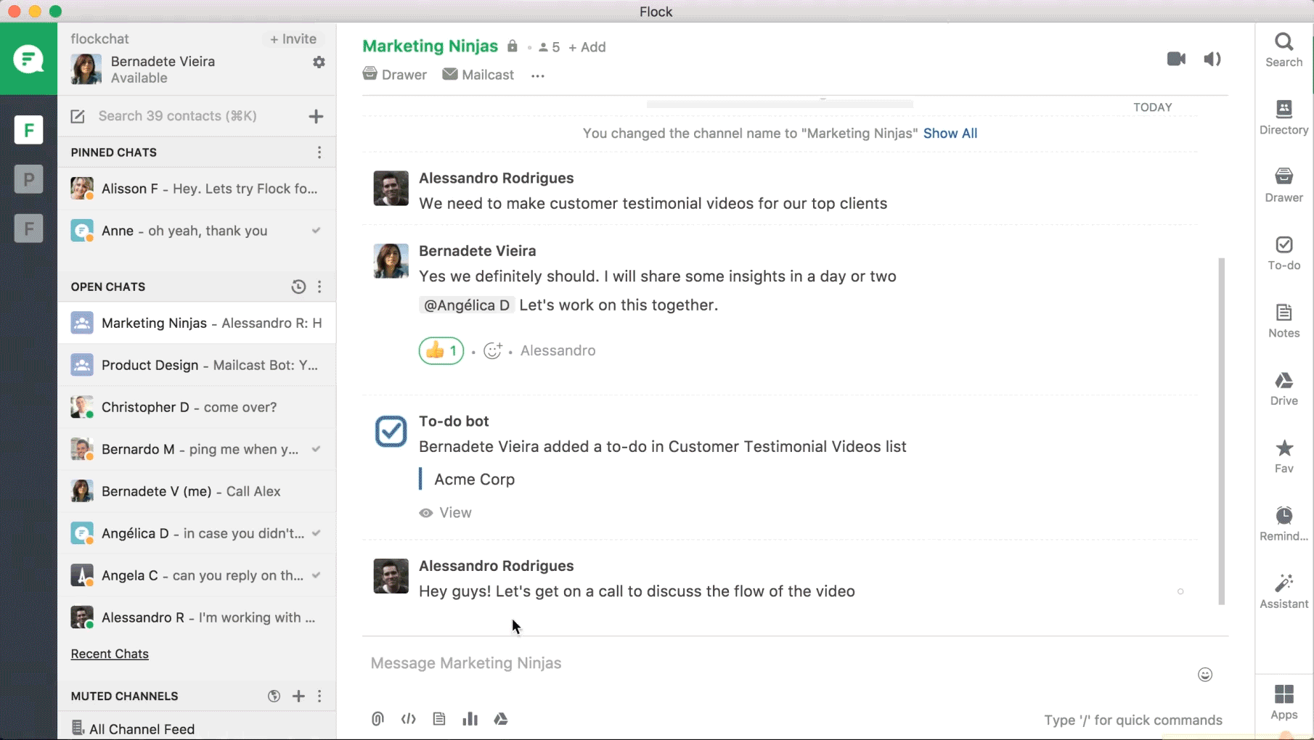
Task: Click the speaker audio icon
Action: (1212, 59)
